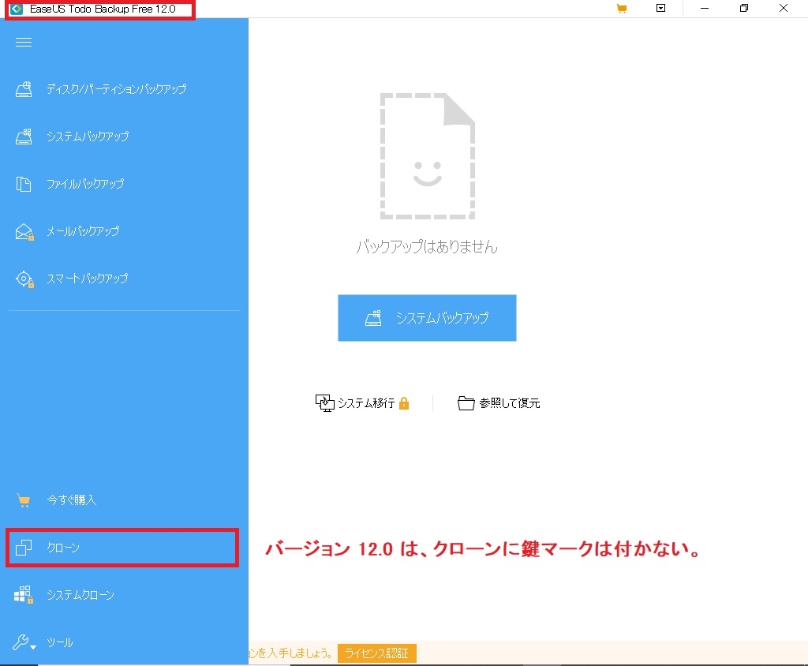Image resolution: width=808 pixels, height=666 pixels.
Task: Close the EaseUS Todo Backup window
Action: point(784,8)
